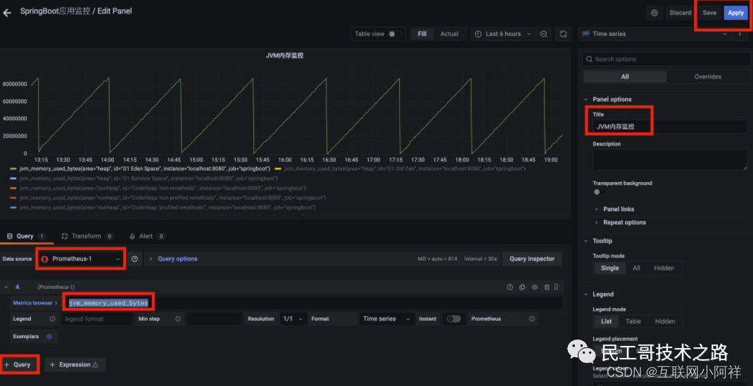Go back using the arrow icon
The image size is (753, 386).
coord(7,13)
